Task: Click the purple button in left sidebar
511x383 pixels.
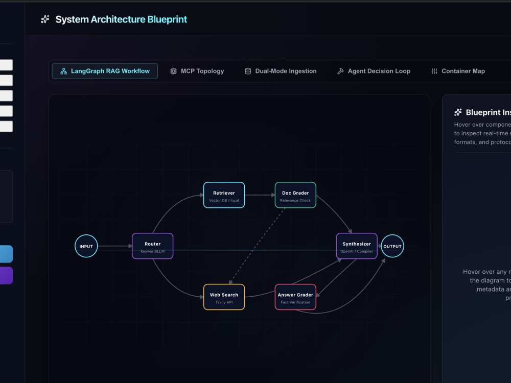Action: (x=6, y=276)
